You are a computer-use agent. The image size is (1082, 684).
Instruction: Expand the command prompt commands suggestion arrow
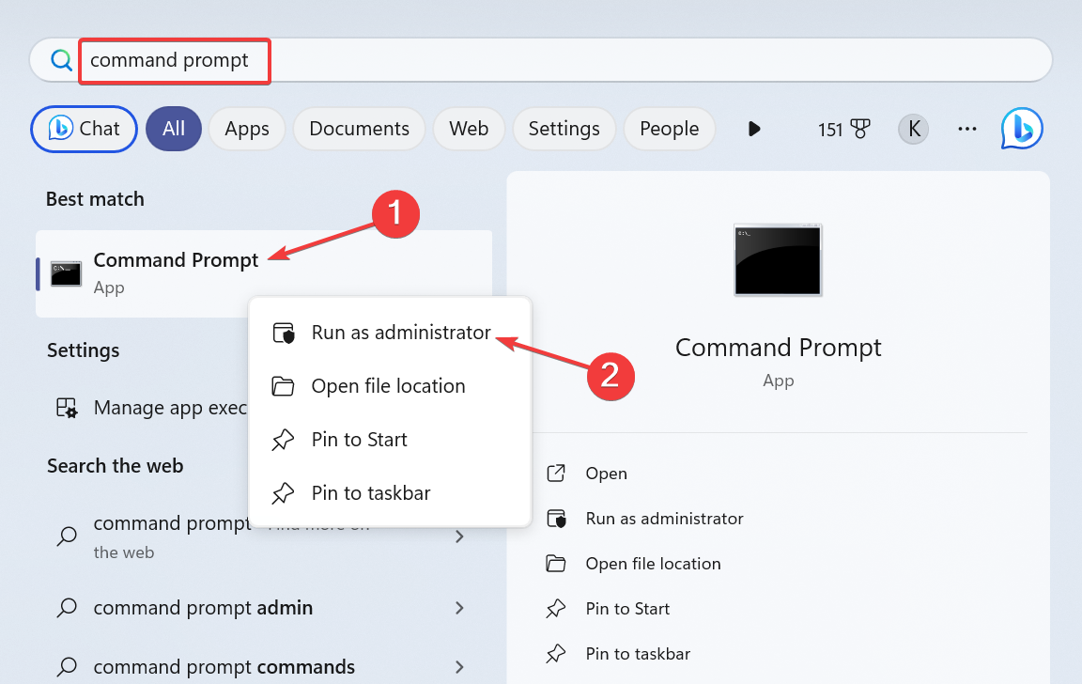[x=459, y=667]
